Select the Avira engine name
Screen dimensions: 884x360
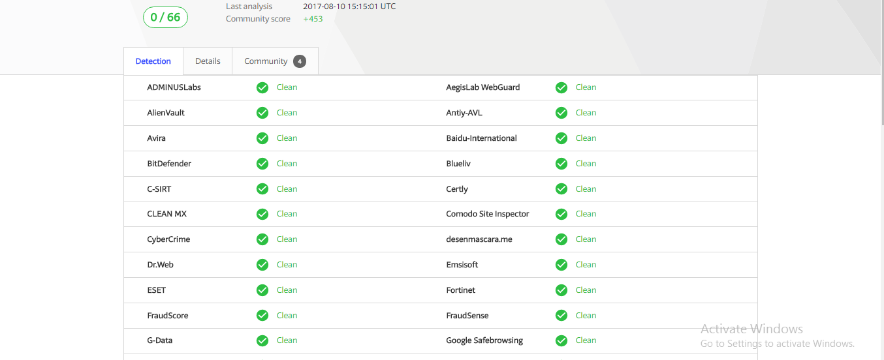point(157,138)
